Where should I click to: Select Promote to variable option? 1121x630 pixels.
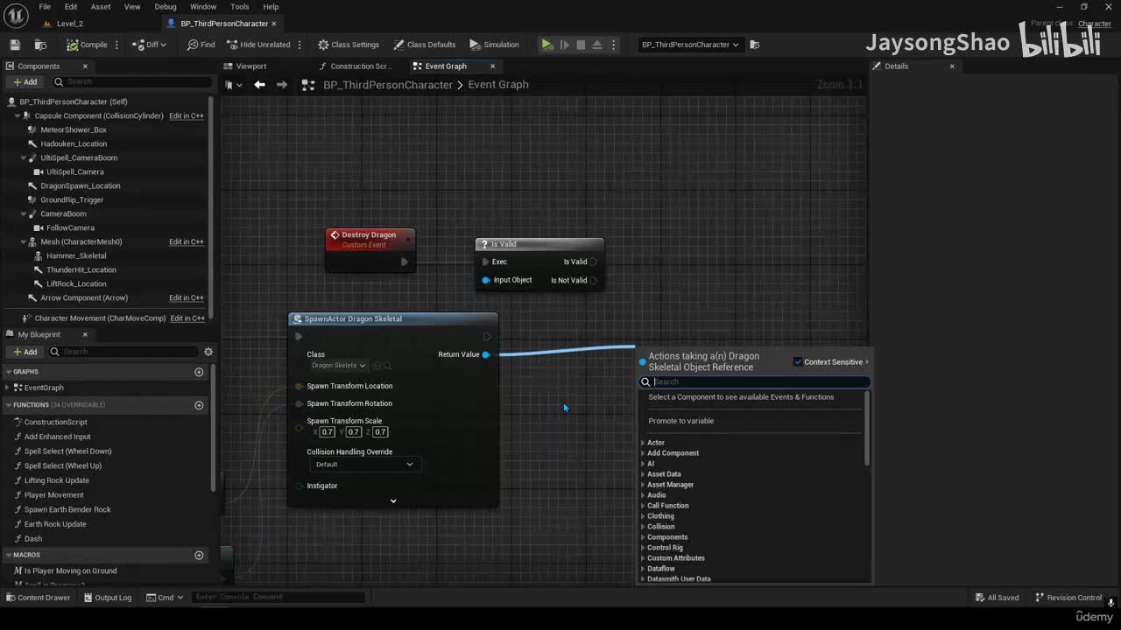680,421
